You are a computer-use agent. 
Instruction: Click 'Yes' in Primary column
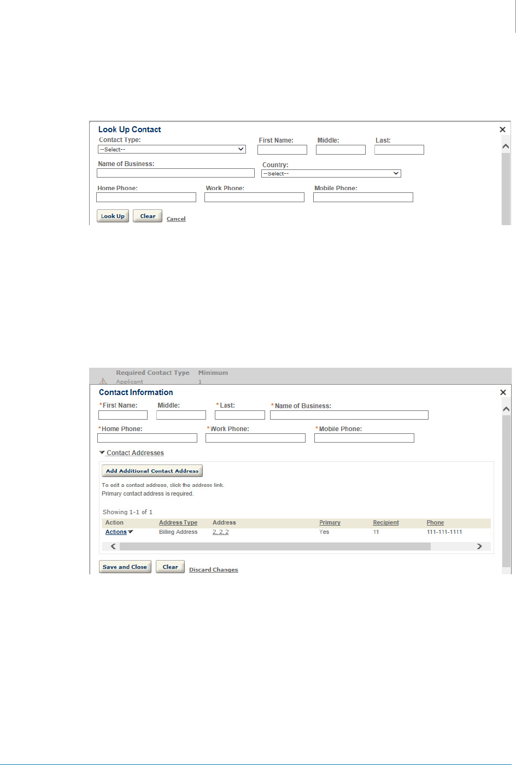point(324,532)
